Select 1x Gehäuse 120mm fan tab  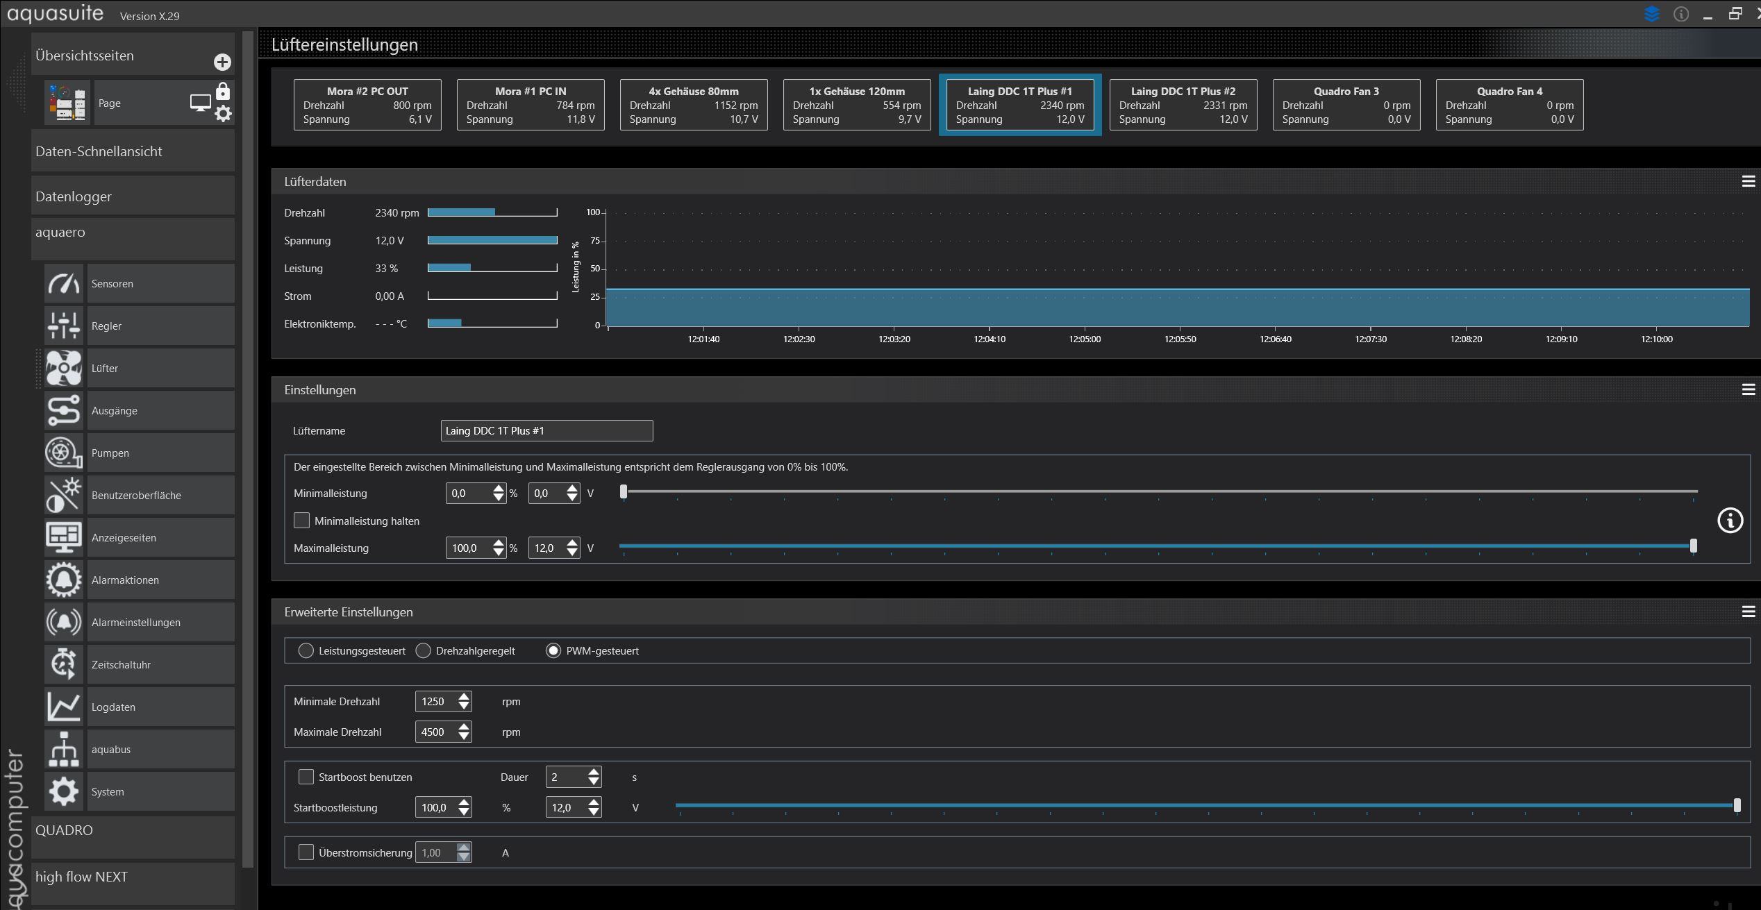857,105
